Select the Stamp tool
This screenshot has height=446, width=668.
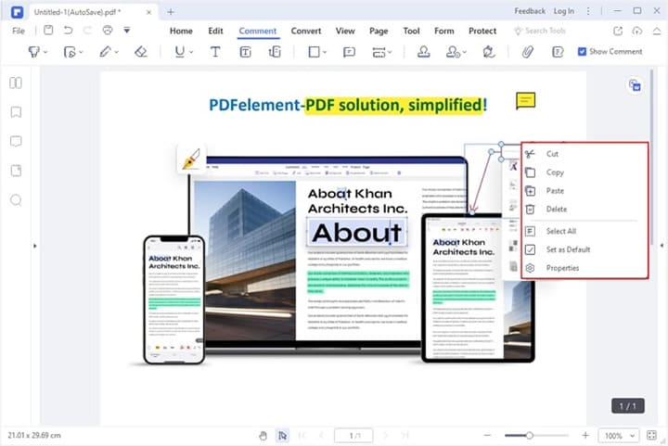pos(423,52)
